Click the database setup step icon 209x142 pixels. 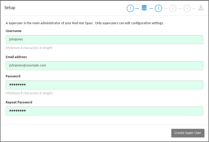pos(144,8)
